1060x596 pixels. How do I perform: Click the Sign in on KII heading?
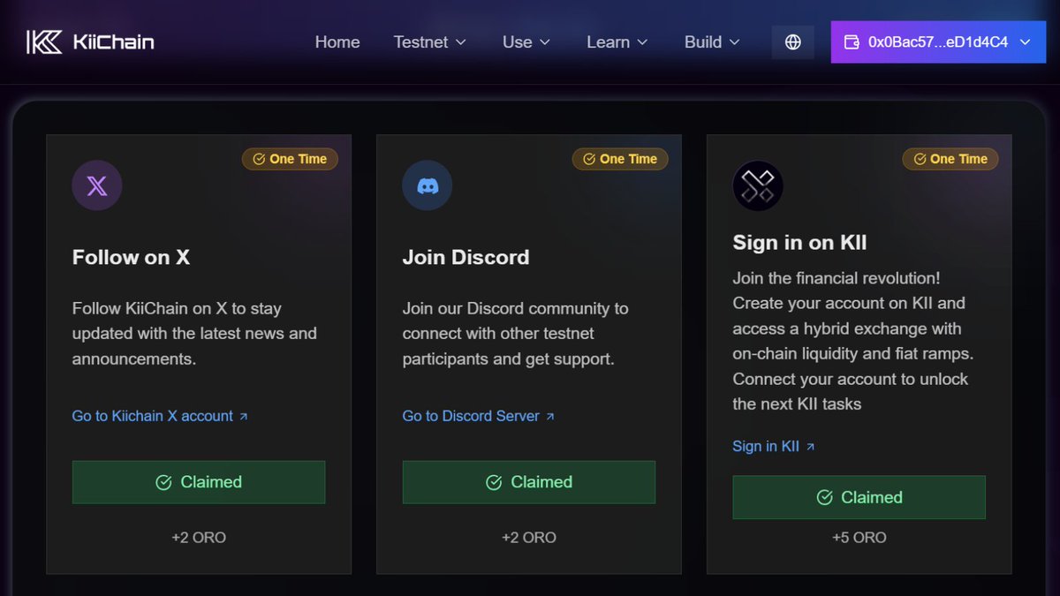tap(800, 242)
